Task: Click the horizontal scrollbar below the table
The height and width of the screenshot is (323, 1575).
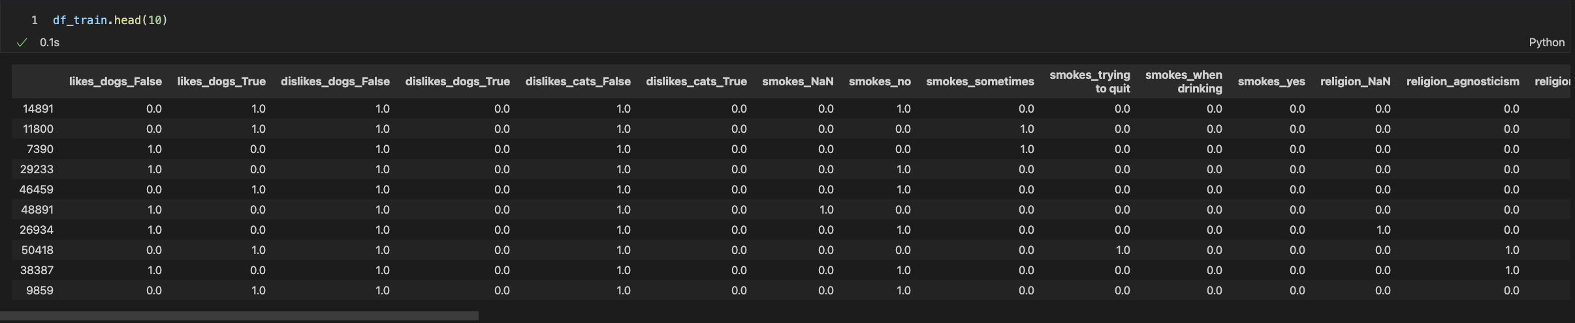Action: tap(239, 316)
